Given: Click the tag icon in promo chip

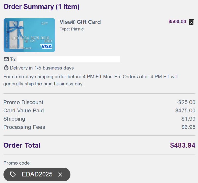Looking at the screenshot, I should (13, 174).
